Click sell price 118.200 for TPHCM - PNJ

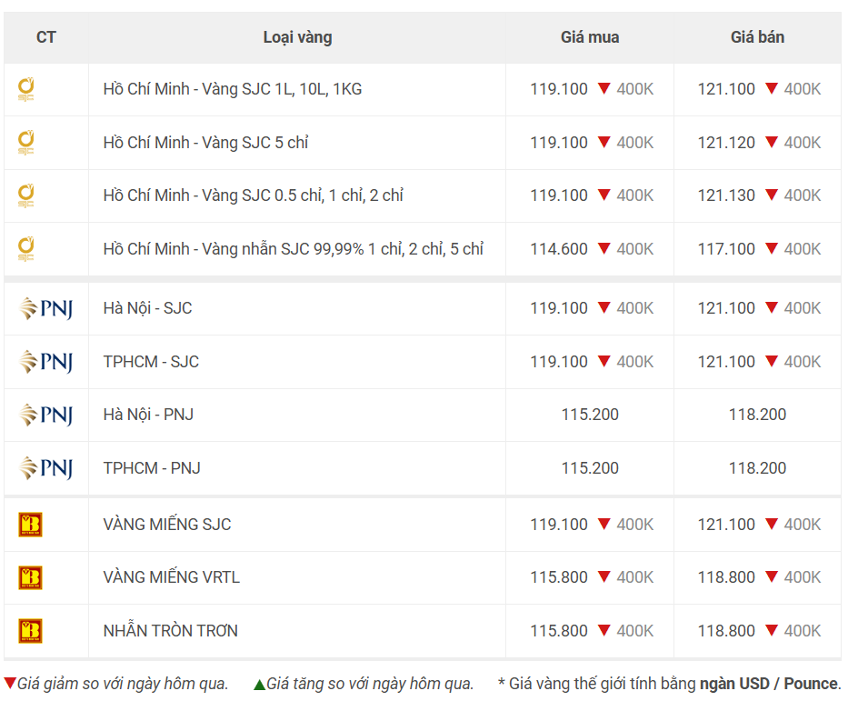(757, 468)
